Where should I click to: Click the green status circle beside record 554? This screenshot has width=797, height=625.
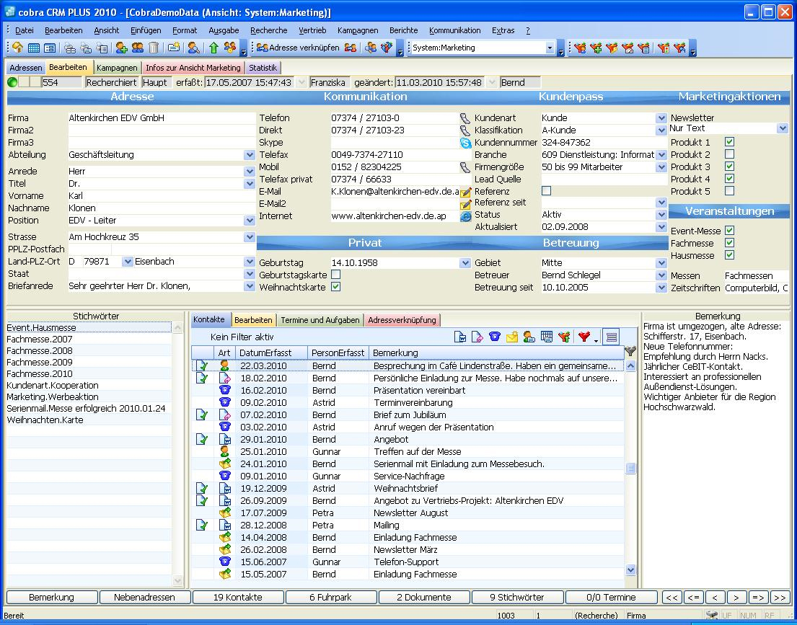(13, 82)
